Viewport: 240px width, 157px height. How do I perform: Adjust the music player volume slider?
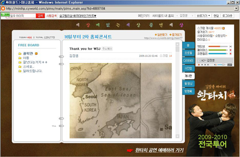[221, 65]
